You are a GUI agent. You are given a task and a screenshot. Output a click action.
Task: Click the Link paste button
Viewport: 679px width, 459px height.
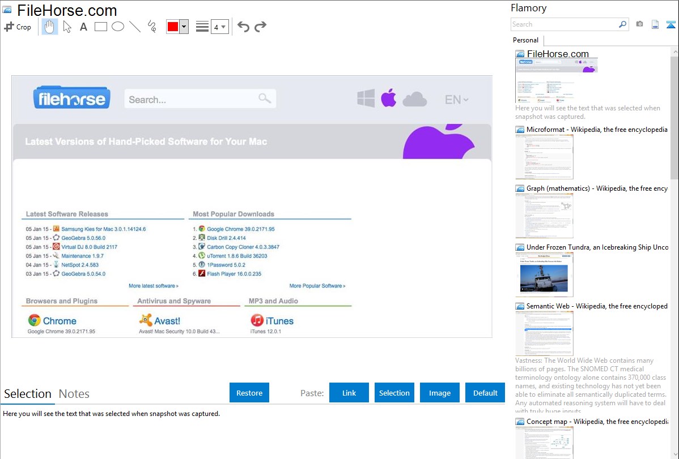tap(349, 393)
